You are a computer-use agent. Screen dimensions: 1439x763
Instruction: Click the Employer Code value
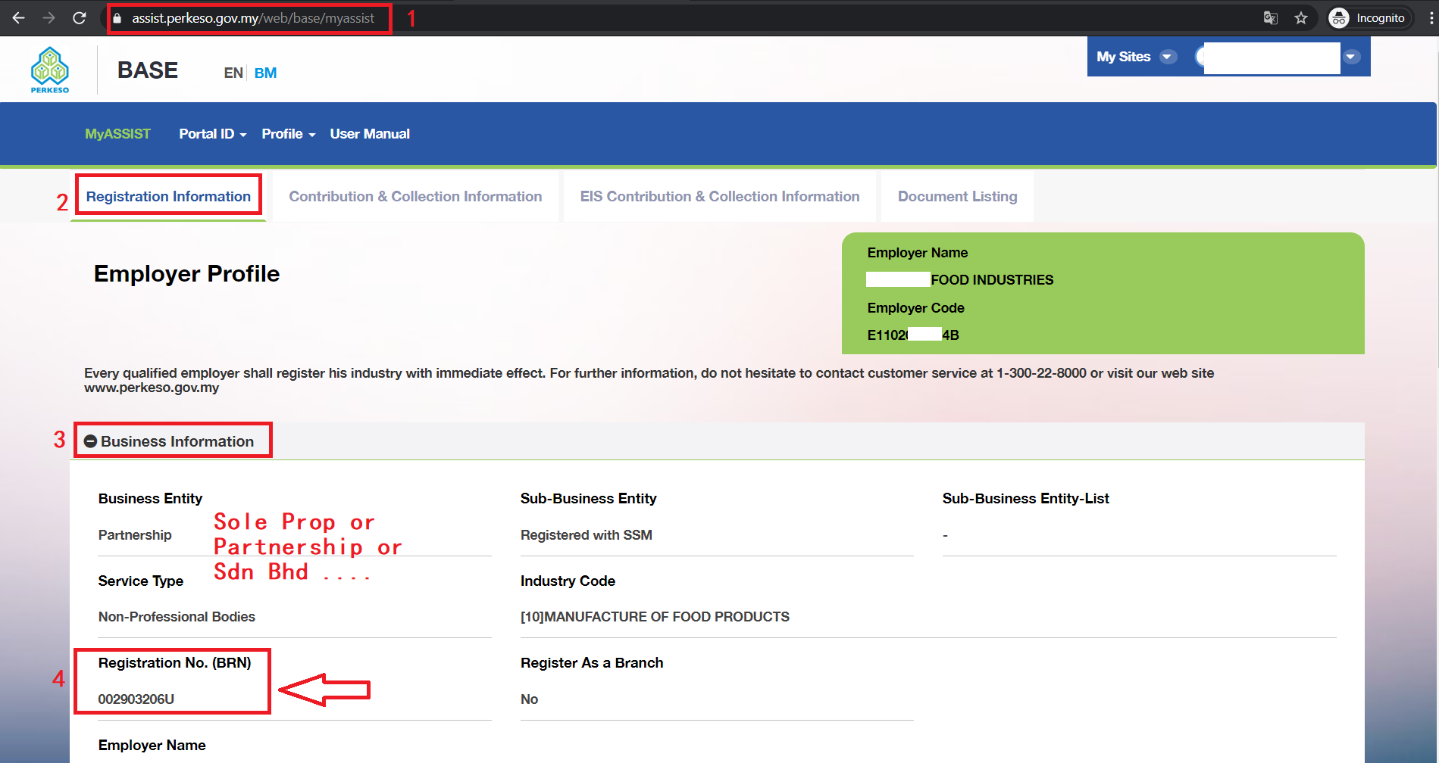913,335
